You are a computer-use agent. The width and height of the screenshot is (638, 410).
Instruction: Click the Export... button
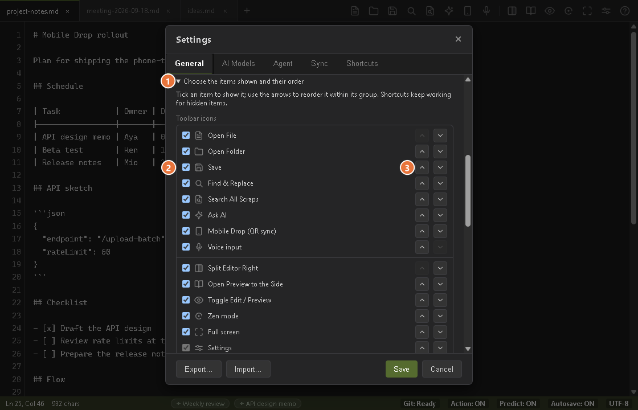click(x=199, y=369)
